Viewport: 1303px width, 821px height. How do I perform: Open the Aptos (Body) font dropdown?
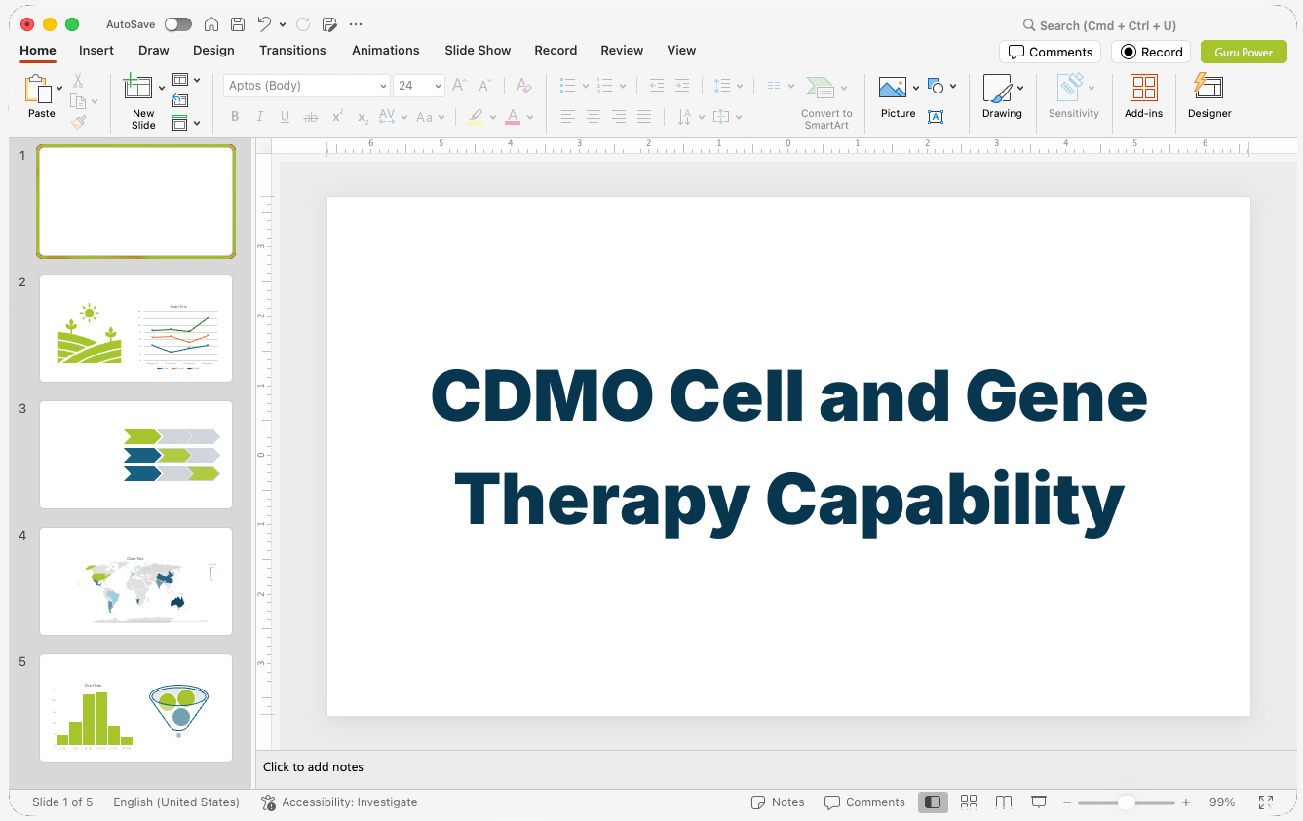(x=383, y=86)
